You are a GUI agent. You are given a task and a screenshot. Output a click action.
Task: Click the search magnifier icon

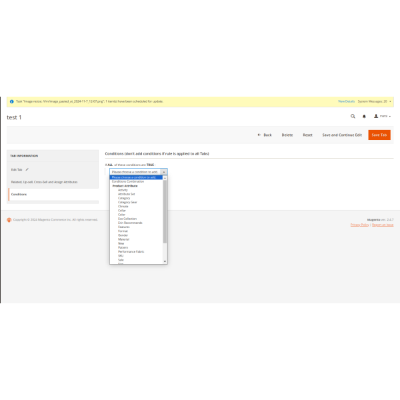[353, 116]
